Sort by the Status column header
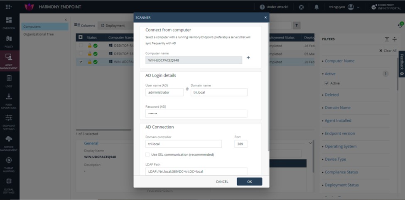This screenshot has height=200, width=405. click(x=92, y=37)
